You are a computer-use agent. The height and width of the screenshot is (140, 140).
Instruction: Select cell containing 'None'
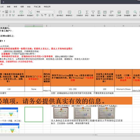coord(34,89)
